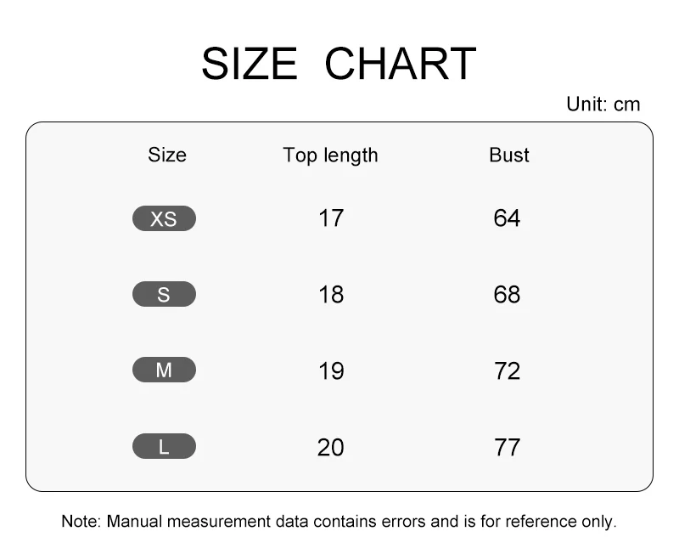Click the top length value 17
679x554 pixels.
point(330,218)
